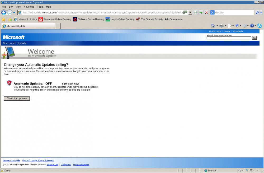Open the Terms of Use link
The height and width of the screenshot is (173, 264).
[53, 165]
